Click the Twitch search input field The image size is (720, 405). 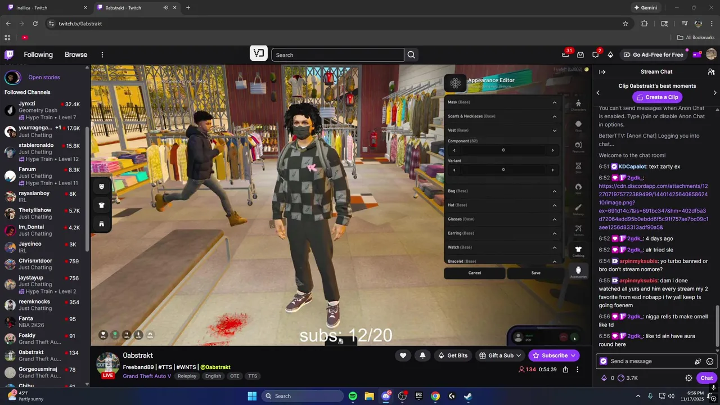point(337,55)
